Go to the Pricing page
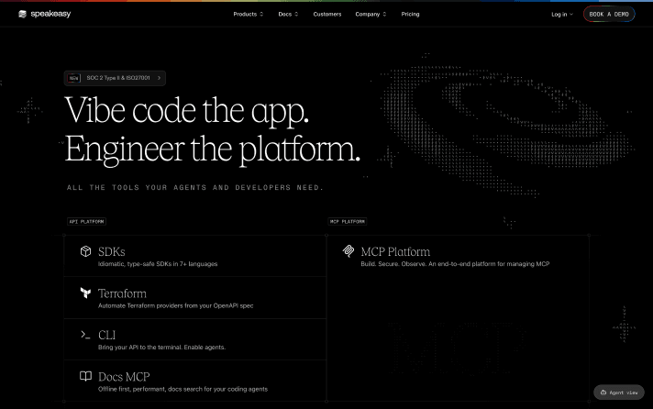Viewport: 653px width, 409px height. tap(410, 14)
